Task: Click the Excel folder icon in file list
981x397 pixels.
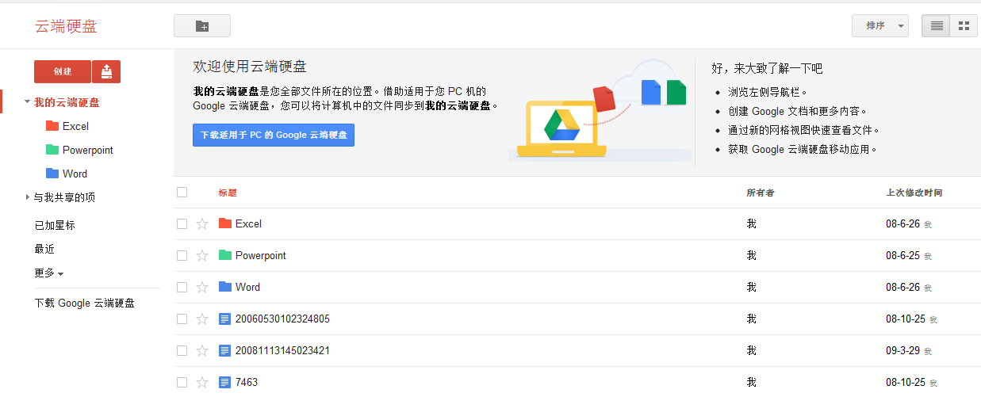Action: [224, 223]
